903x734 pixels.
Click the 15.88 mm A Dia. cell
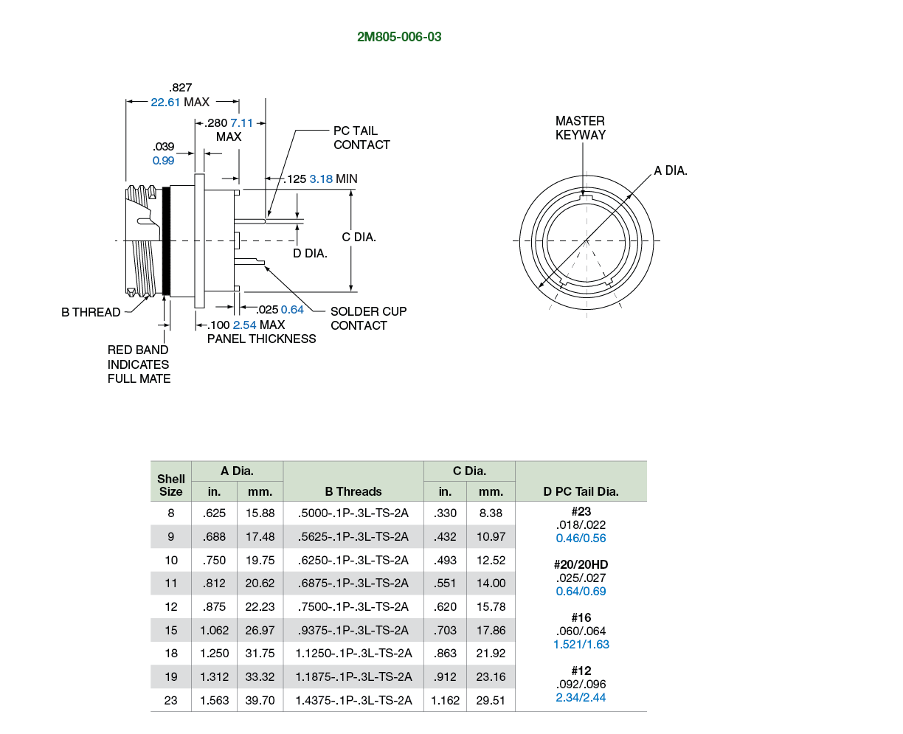click(x=260, y=513)
